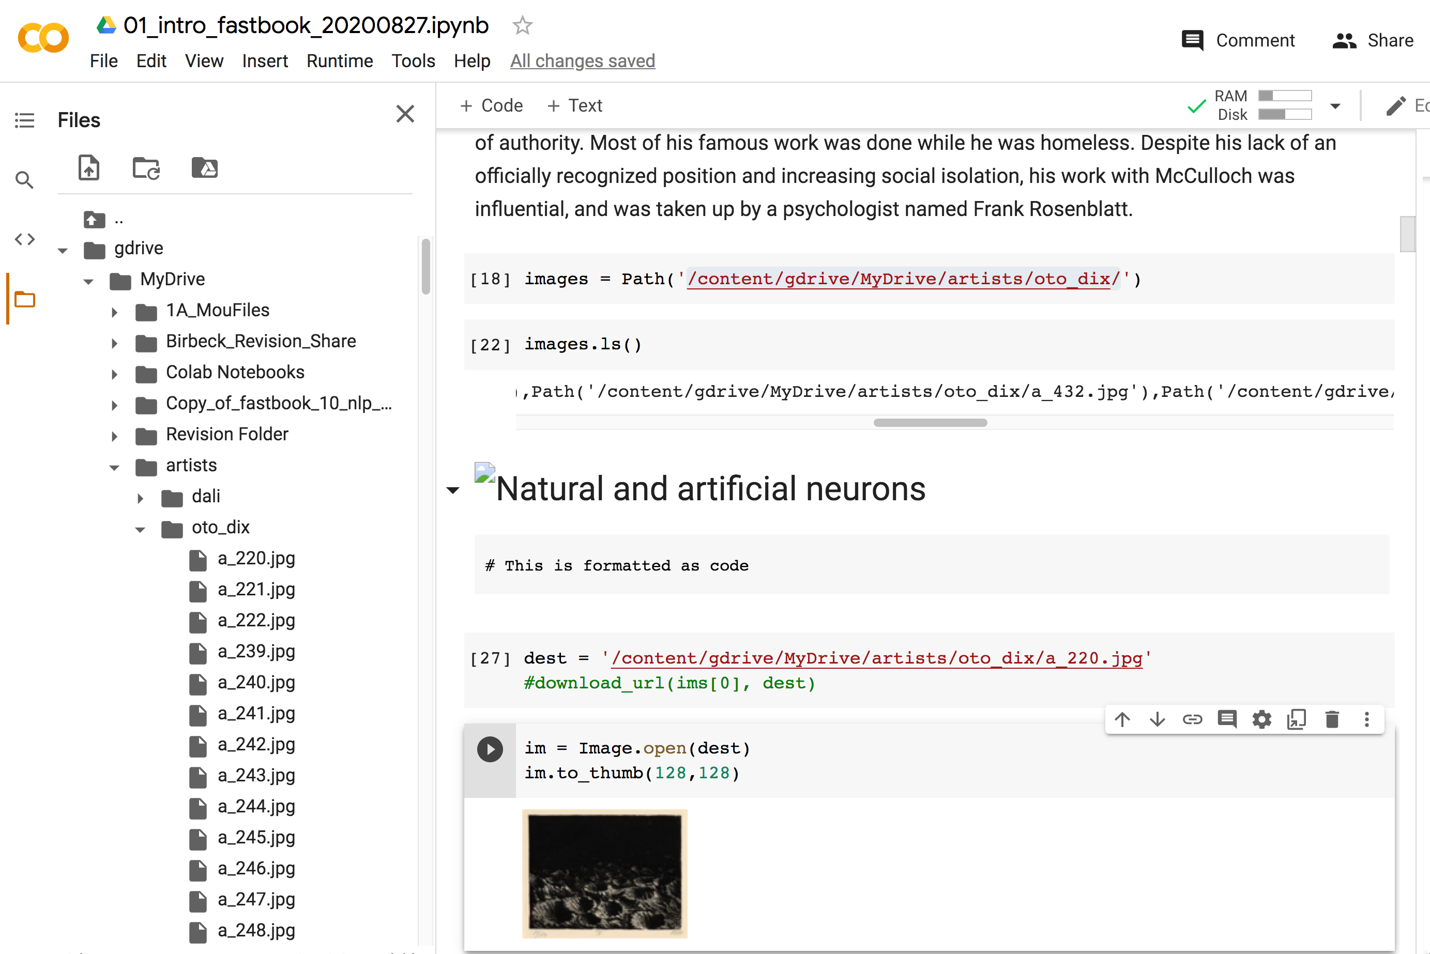1430x954 pixels.
Task: Open cell settings via gear icon
Action: [x=1261, y=720]
